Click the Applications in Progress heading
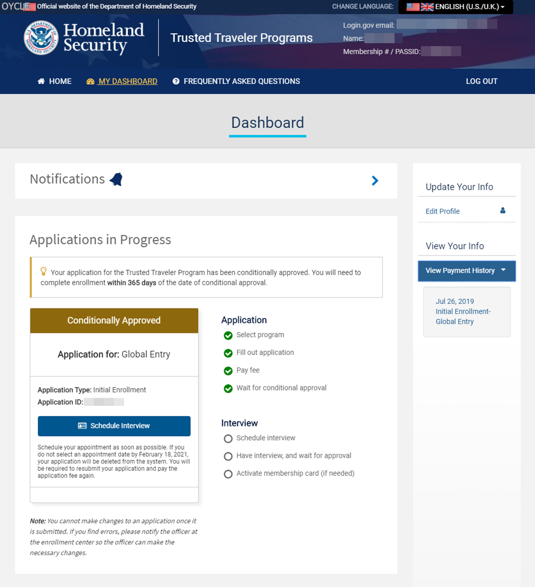Image resolution: width=535 pixels, height=587 pixels. pyautogui.click(x=100, y=240)
